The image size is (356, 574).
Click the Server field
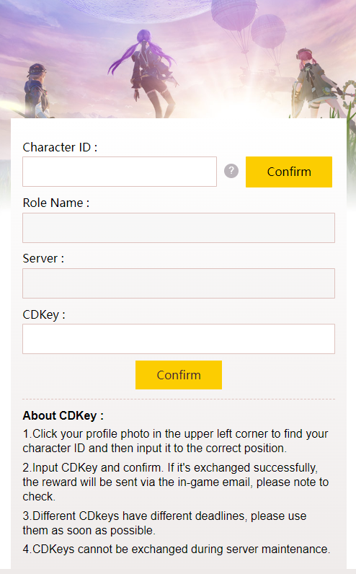179,283
